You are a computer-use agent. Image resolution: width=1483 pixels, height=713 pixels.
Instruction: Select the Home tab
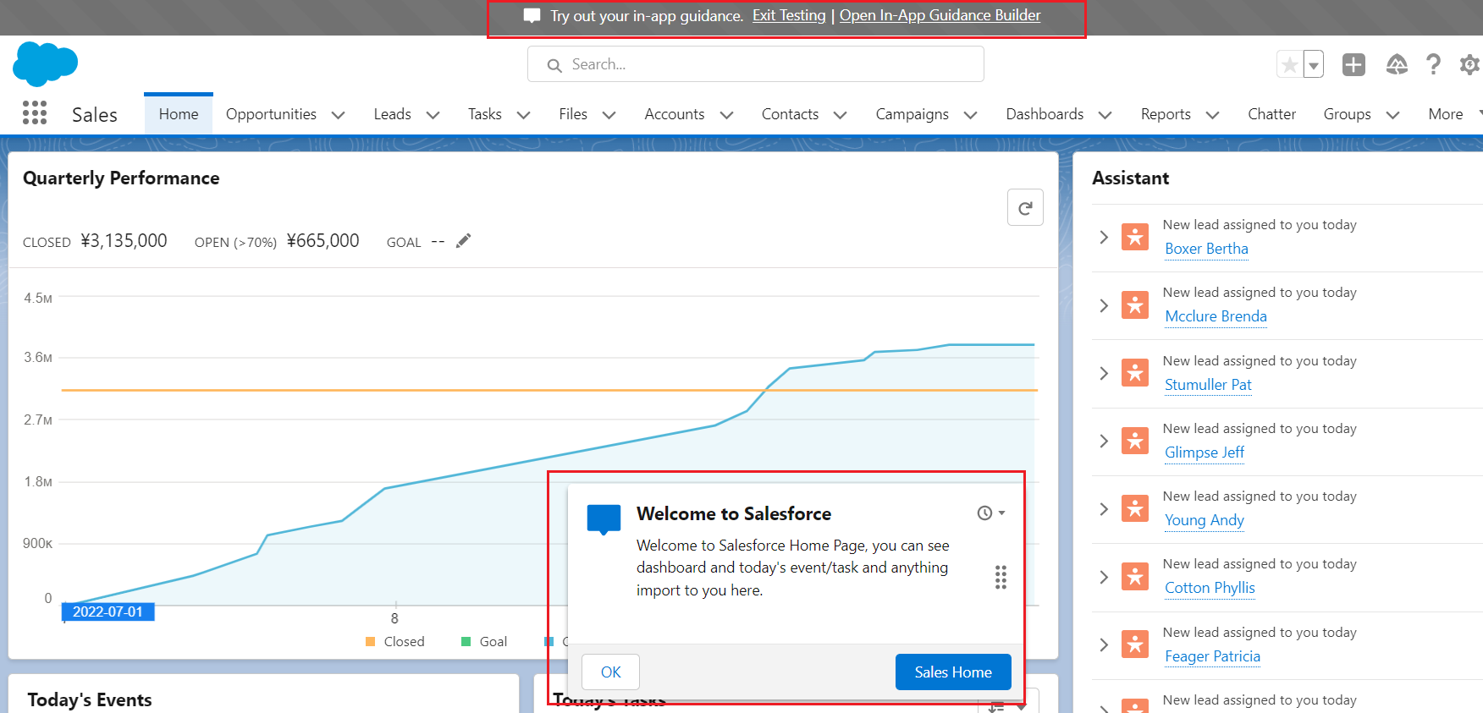pyautogui.click(x=179, y=114)
